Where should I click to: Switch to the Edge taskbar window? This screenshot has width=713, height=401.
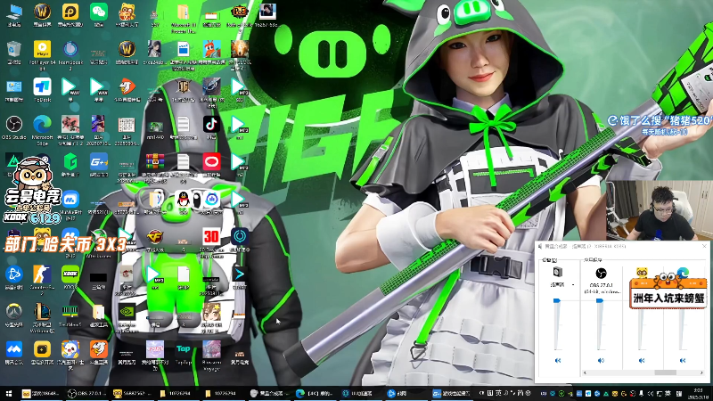click(x=315, y=393)
